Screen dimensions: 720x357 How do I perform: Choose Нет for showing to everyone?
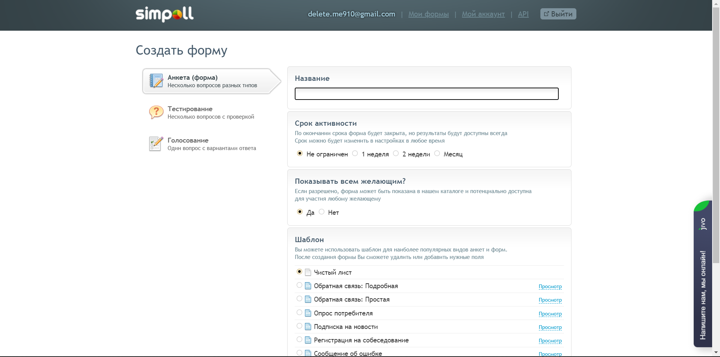click(x=322, y=212)
